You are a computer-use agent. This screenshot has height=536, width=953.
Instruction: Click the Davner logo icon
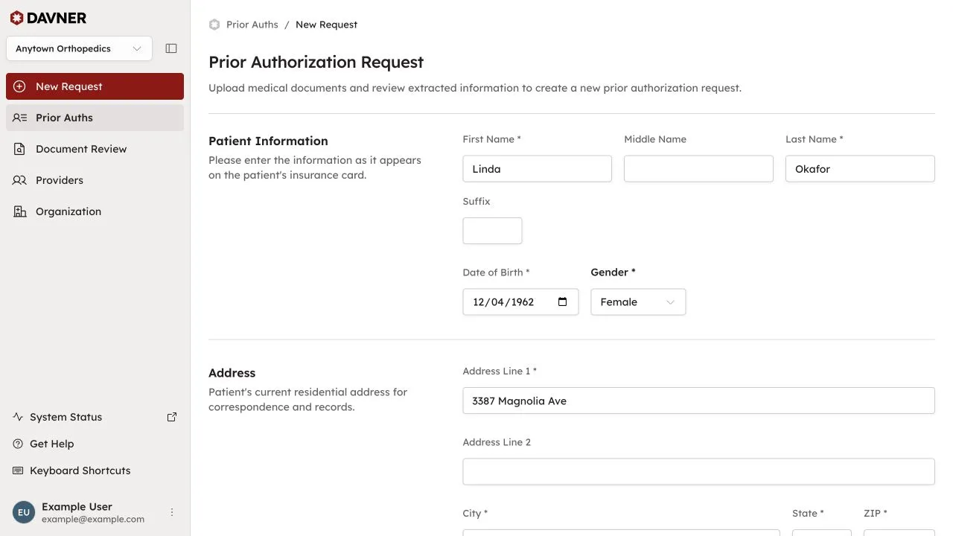click(16, 18)
